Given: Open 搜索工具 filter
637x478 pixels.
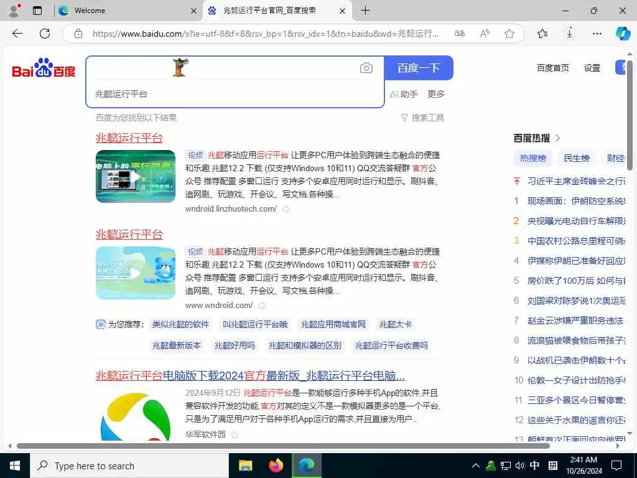Looking at the screenshot, I should click(422, 118).
